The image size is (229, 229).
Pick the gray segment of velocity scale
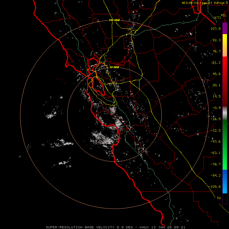(225, 113)
